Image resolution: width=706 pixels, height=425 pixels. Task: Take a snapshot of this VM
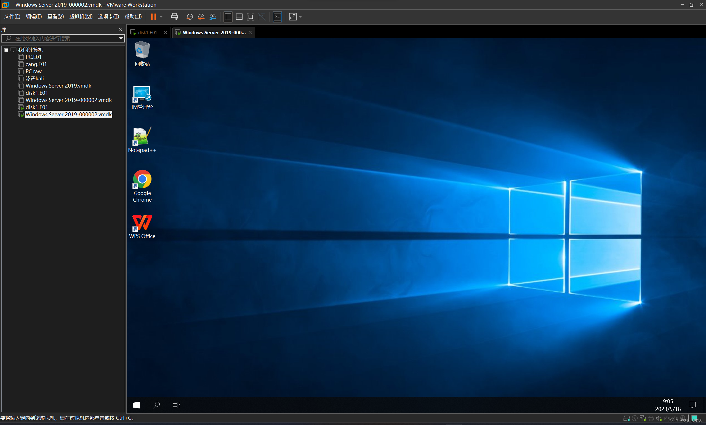pos(189,17)
